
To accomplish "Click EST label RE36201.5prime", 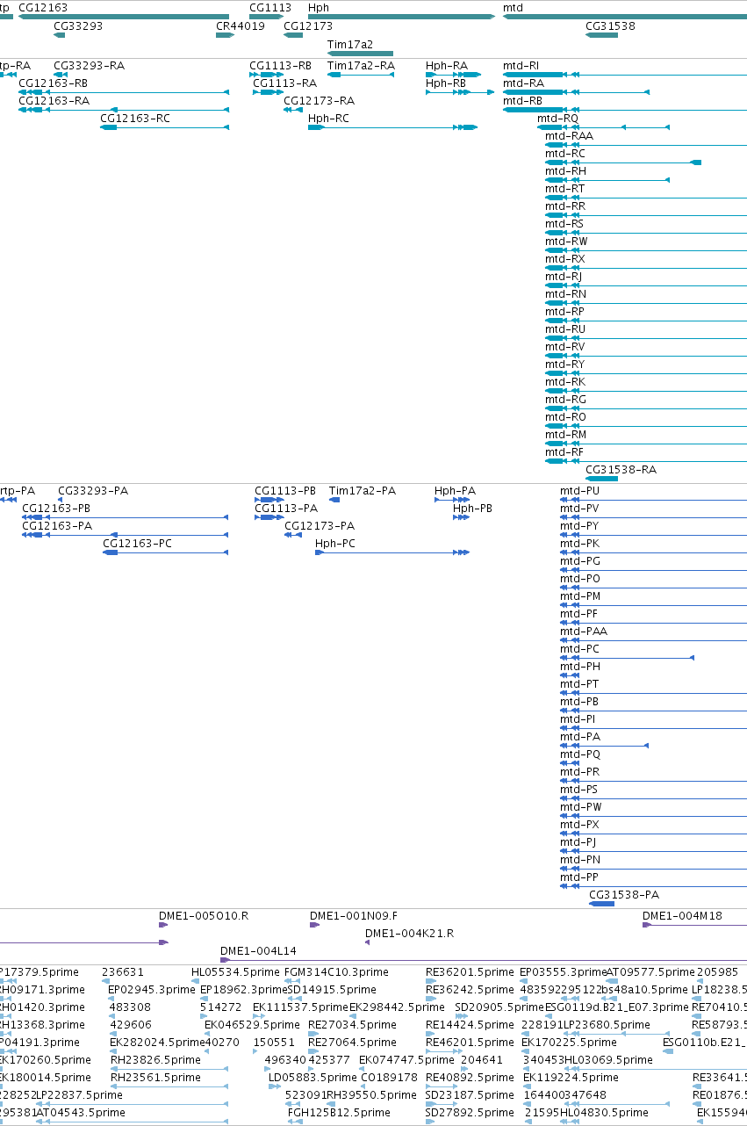I will (x=470, y=972).
